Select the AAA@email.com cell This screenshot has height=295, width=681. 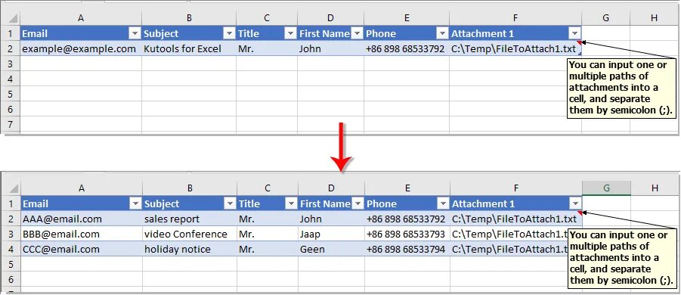(82, 219)
